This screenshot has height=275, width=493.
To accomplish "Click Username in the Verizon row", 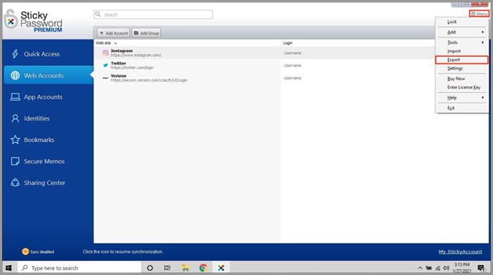I will click(x=292, y=78).
